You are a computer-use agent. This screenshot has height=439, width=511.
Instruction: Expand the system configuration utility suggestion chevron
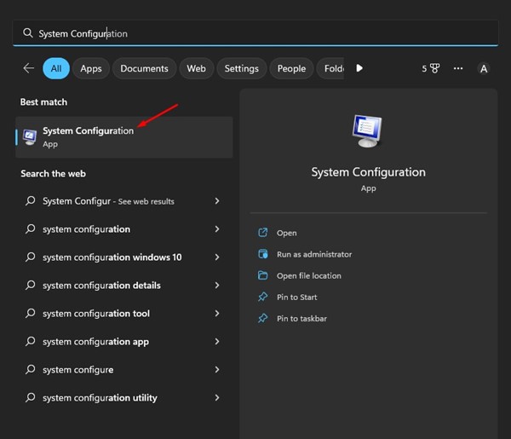click(217, 398)
